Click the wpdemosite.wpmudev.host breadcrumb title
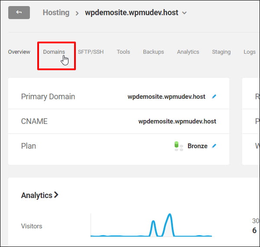The image size is (260, 247). tap(132, 13)
